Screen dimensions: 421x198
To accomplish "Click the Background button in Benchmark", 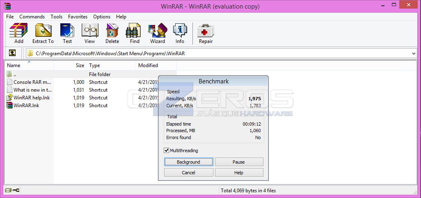I will pos(188,162).
